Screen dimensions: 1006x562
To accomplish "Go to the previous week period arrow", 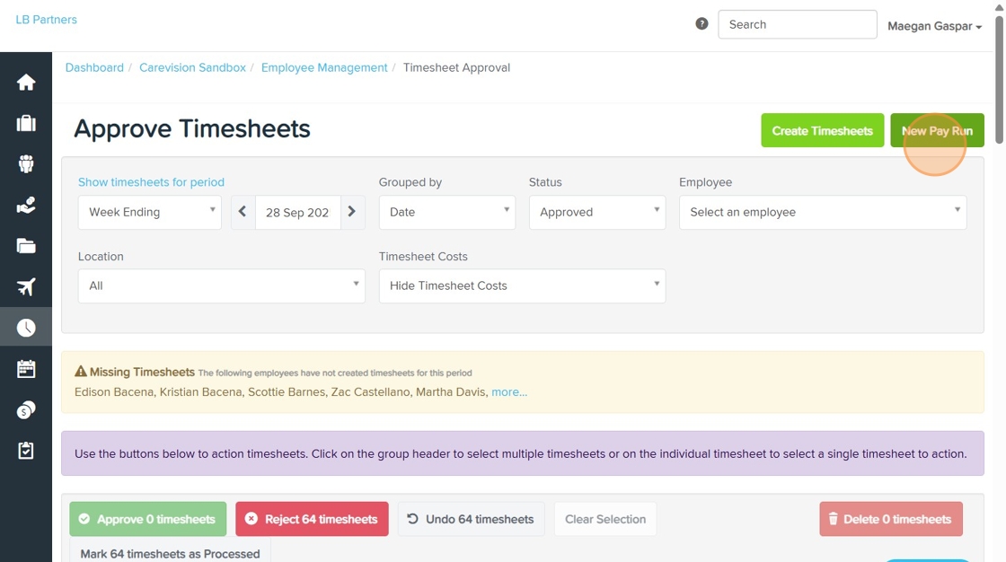I will click(x=243, y=212).
